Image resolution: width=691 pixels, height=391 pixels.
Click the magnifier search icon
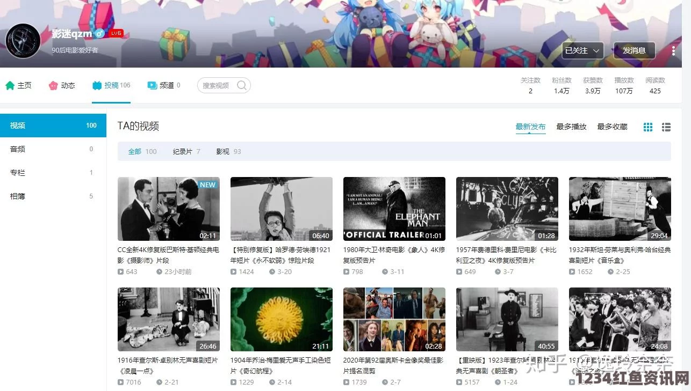[x=242, y=85]
